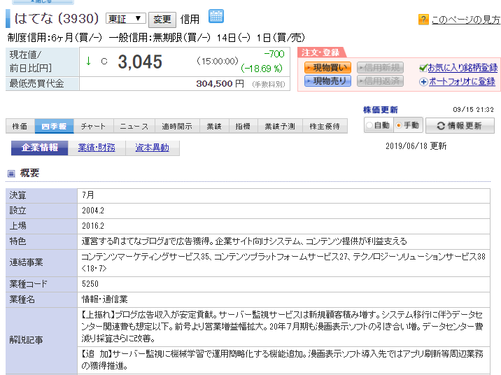Click the 【追 加】 article text
The width and height of the screenshot is (501, 375).
(x=282, y=360)
